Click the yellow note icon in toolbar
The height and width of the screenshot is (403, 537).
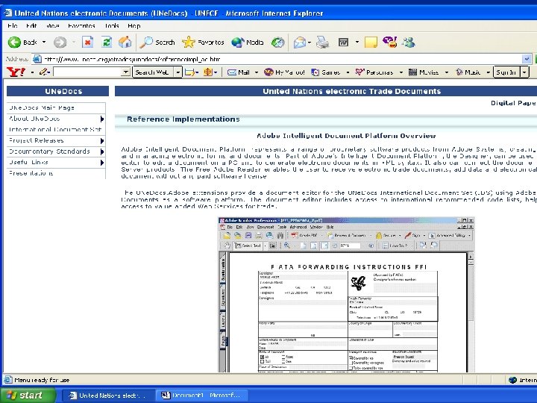pos(371,42)
